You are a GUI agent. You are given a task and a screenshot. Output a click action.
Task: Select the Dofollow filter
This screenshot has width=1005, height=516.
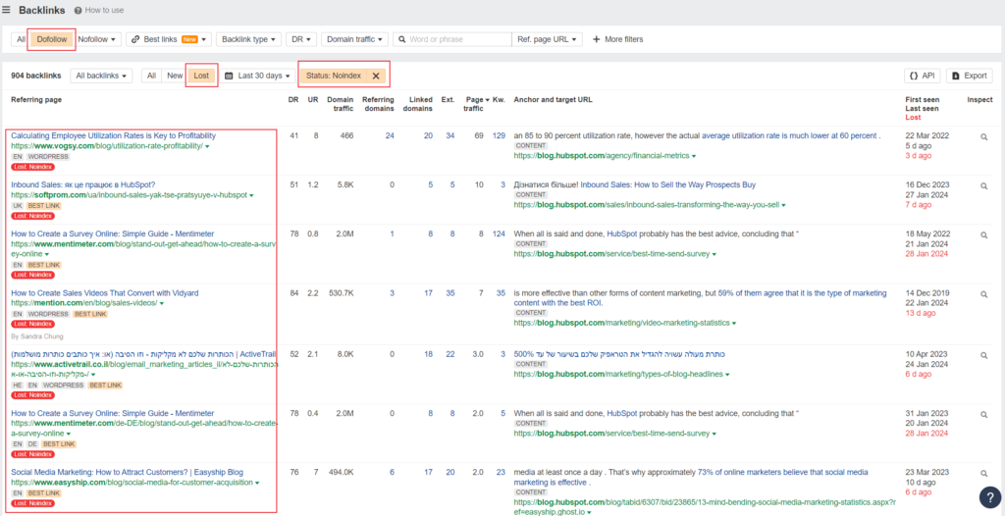click(x=52, y=39)
